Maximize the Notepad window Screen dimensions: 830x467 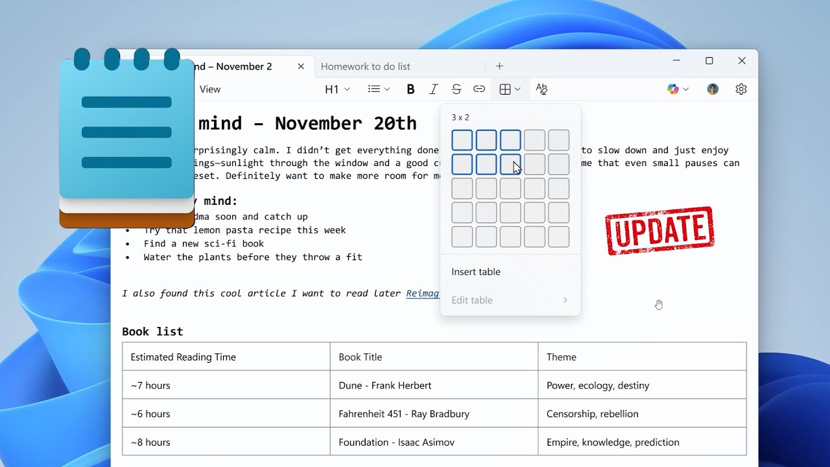tap(709, 61)
